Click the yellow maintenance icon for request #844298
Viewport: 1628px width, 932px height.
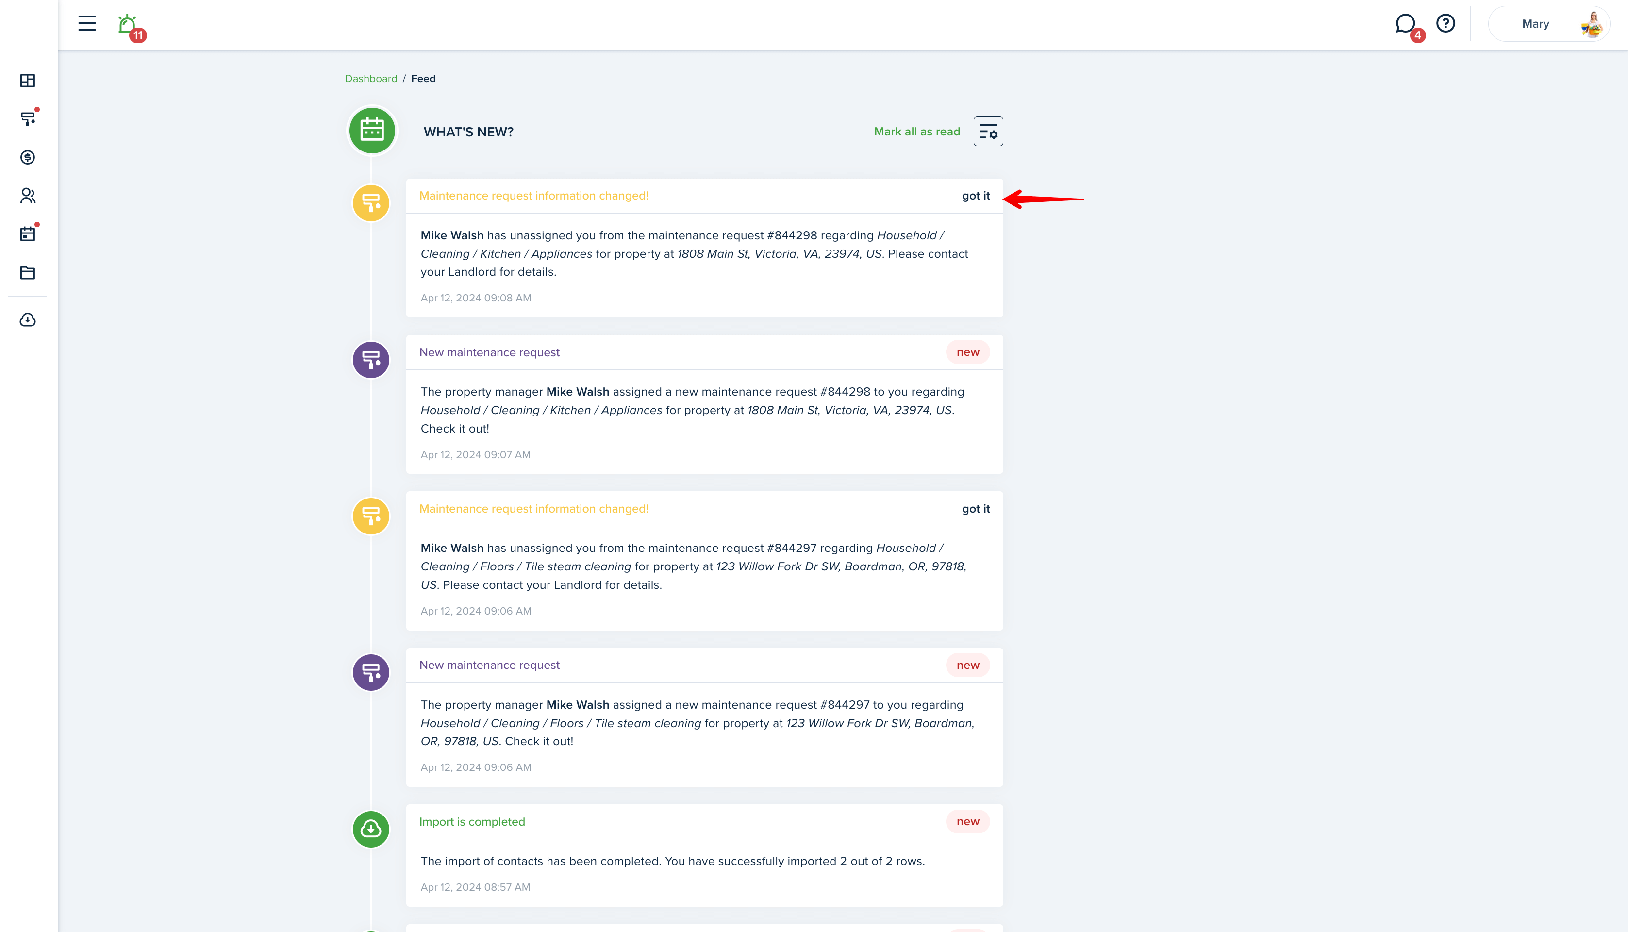coord(371,203)
